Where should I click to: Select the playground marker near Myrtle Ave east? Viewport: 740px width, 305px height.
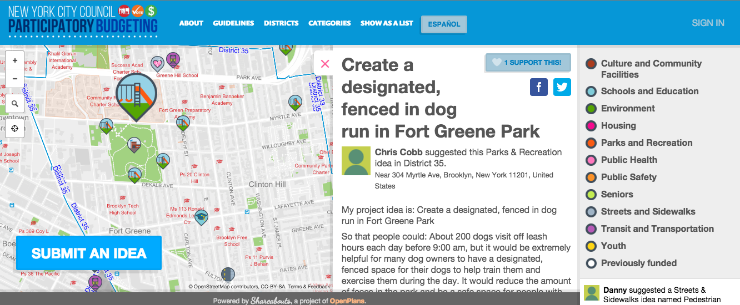(295, 103)
